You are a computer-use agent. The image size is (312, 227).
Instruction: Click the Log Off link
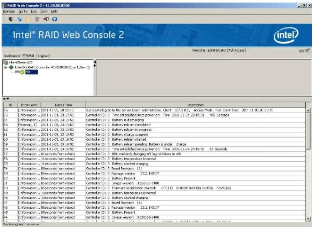[304, 50]
